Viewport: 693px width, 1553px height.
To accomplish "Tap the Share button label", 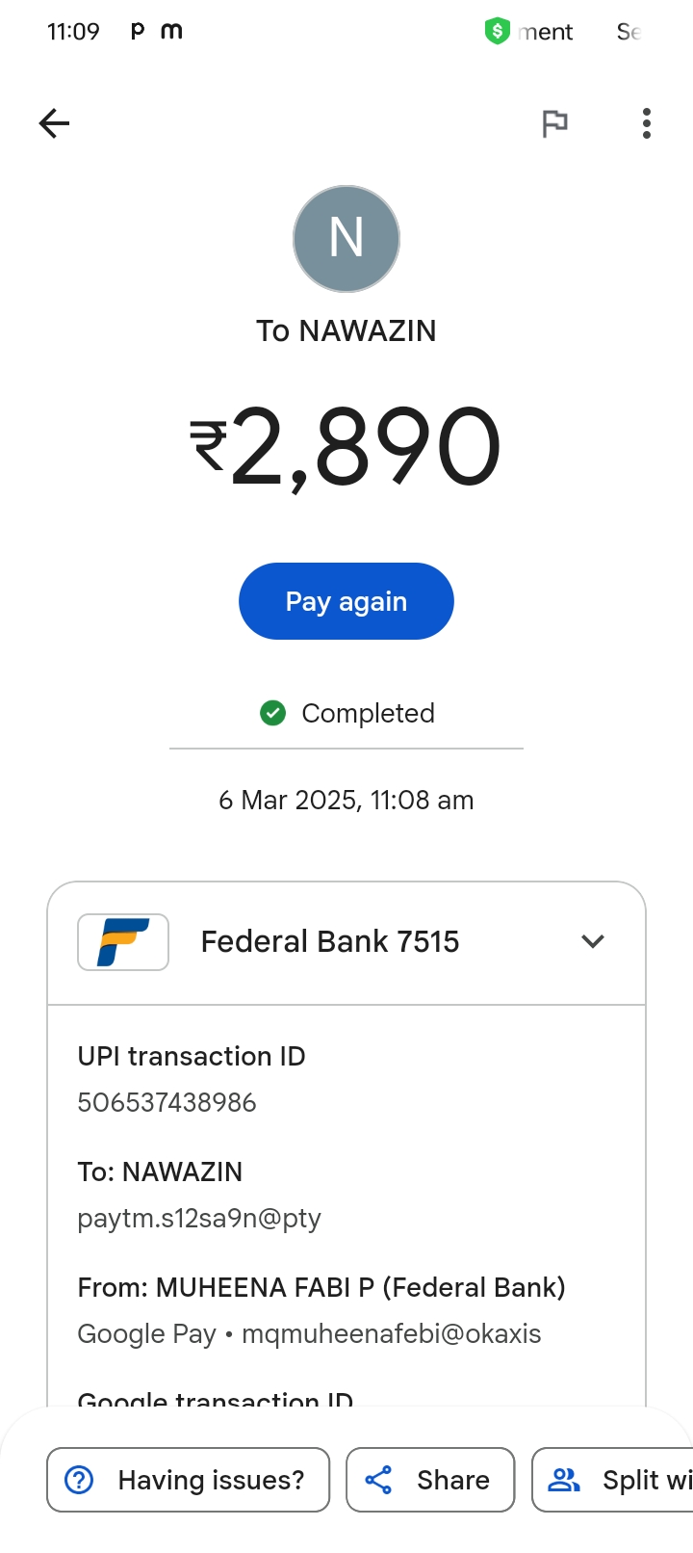I will [x=453, y=1480].
